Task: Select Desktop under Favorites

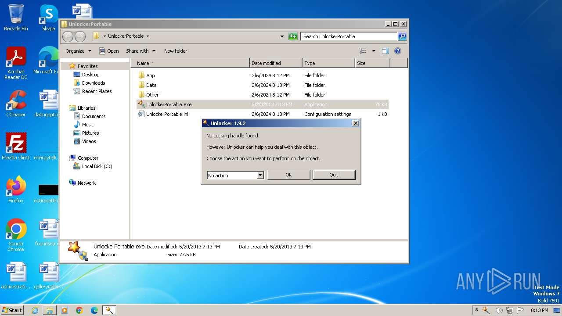Action: [90, 75]
